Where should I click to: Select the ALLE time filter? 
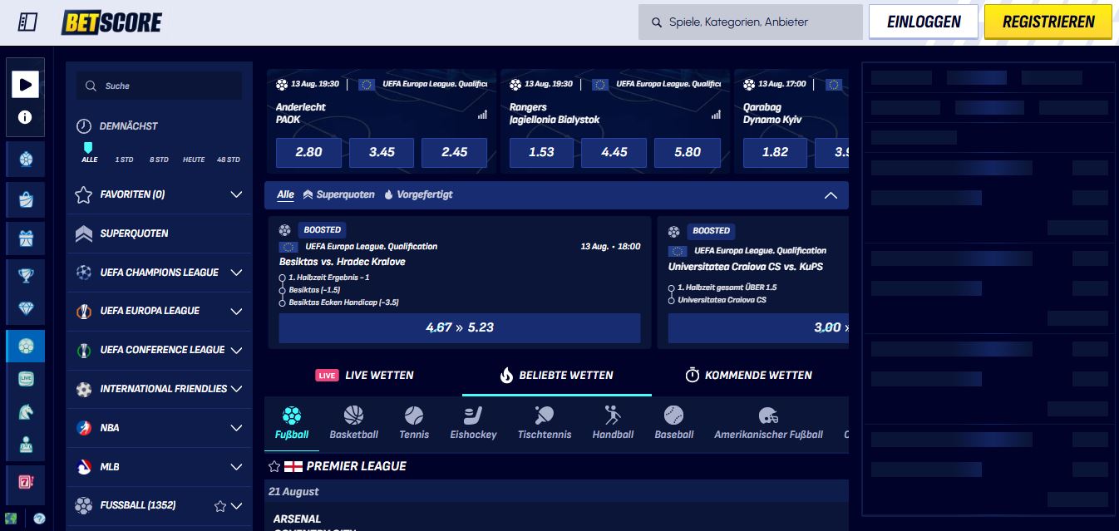[x=89, y=160]
